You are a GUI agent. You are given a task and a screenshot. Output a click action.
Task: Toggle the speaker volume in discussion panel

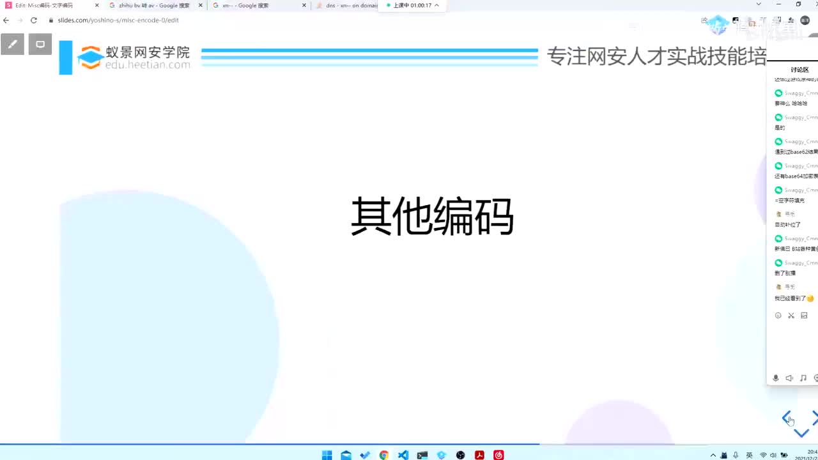click(x=789, y=378)
